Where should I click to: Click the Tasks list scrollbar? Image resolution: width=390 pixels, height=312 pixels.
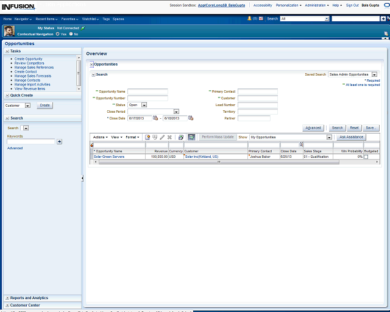pos(78,73)
